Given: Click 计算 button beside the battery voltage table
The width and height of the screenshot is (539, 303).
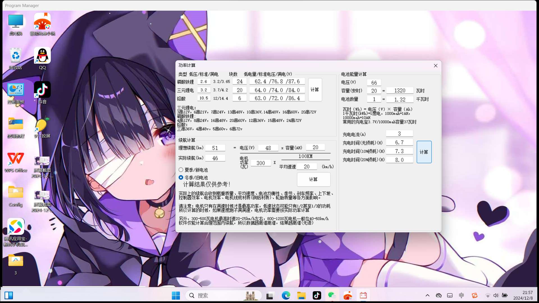Looking at the screenshot, I should 315,90.
